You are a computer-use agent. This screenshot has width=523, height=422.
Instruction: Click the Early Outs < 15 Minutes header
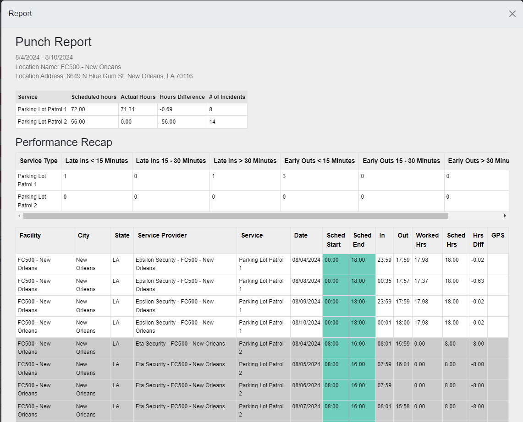pyautogui.click(x=319, y=161)
